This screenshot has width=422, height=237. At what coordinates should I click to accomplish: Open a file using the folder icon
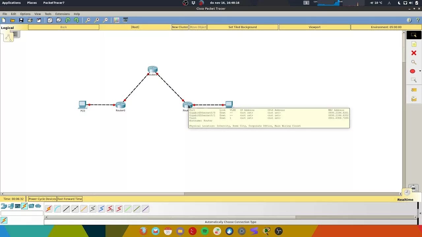[x=13, y=20]
